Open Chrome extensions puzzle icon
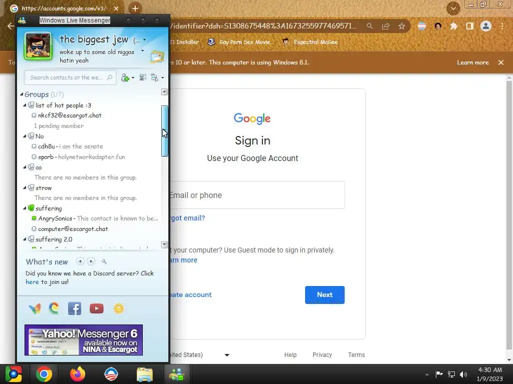This screenshot has height=384, width=513. (453, 26)
